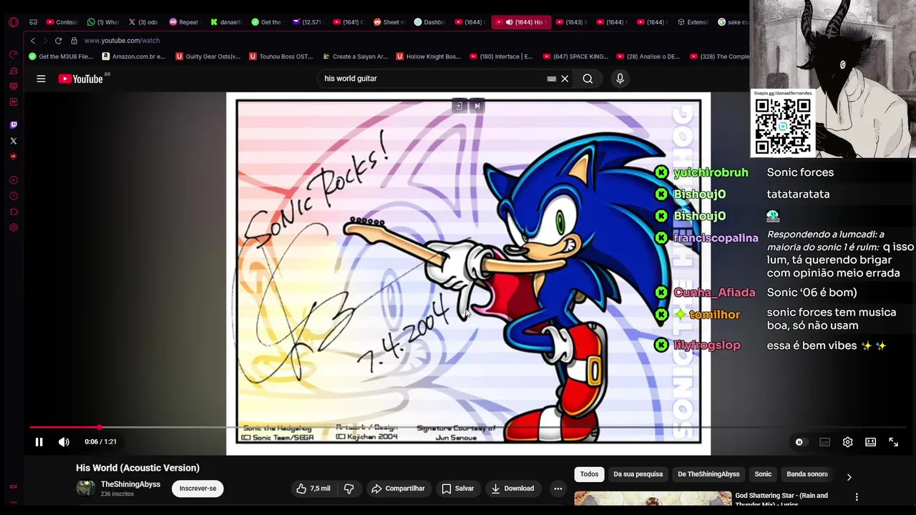The image size is (916, 515).
Task: Open the Opera menu logo
Action: (13, 22)
